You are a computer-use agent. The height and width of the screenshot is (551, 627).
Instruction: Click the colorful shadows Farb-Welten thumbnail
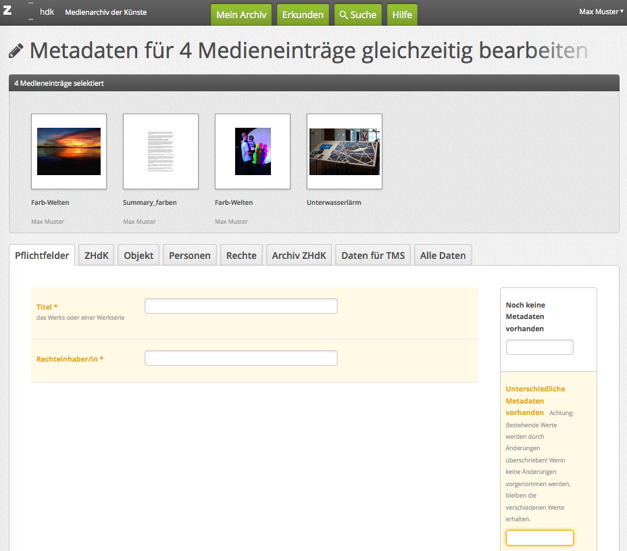pyautogui.click(x=253, y=151)
